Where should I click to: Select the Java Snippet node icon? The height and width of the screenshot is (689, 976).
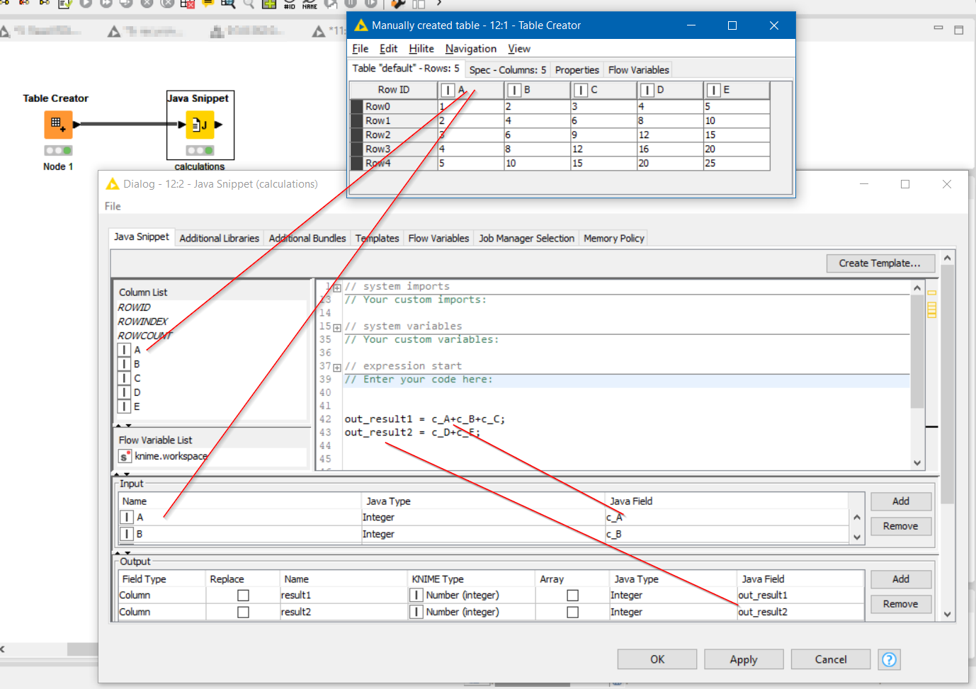point(199,125)
